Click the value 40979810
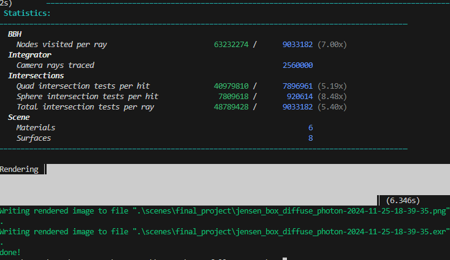 231,86
